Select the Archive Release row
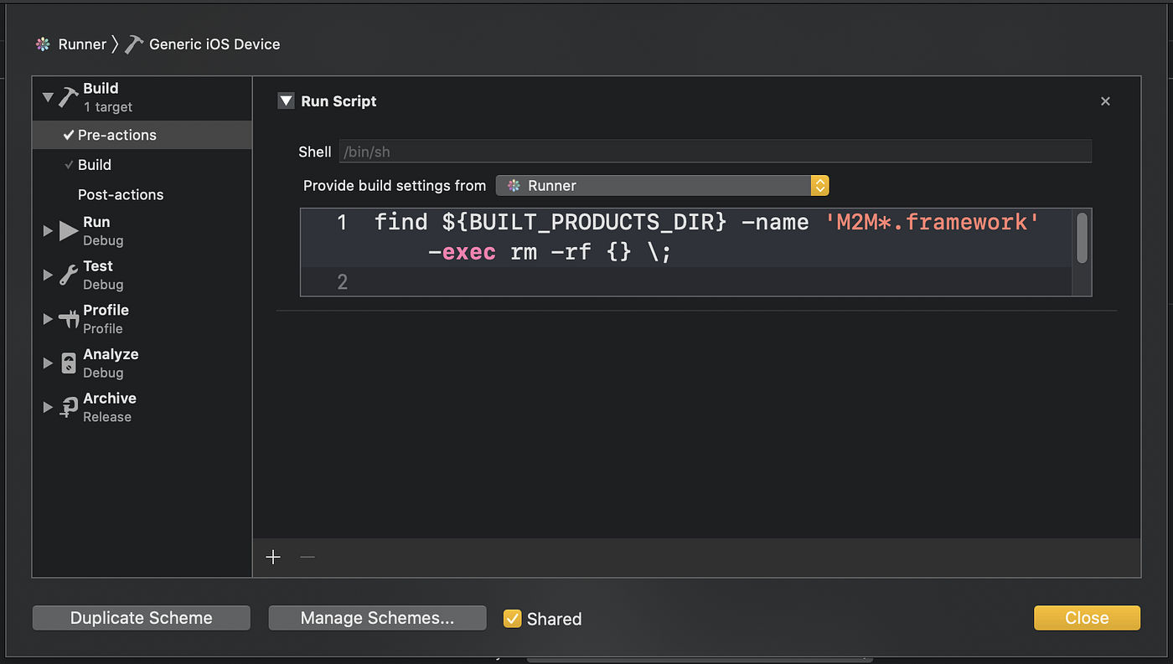Viewport: 1173px width, 664px height. pos(142,407)
